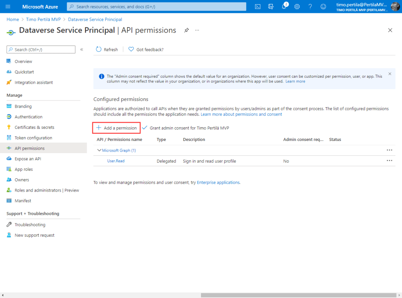Open more options for Microsoft Graph row
Image resolution: width=402 pixels, height=298 pixels.
(x=389, y=150)
